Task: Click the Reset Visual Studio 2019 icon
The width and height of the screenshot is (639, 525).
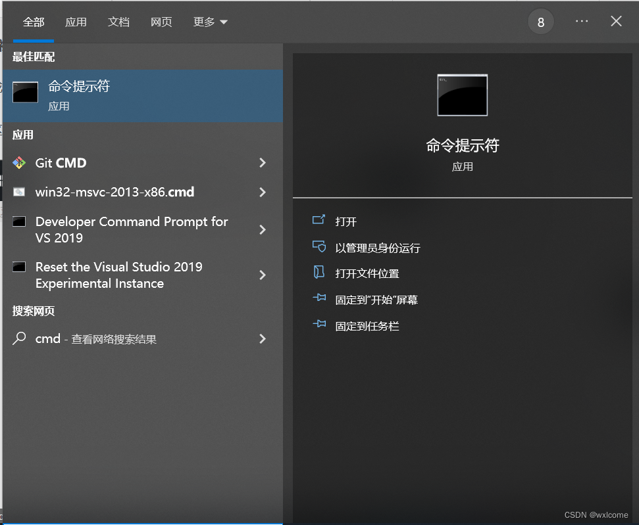Action: [19, 267]
